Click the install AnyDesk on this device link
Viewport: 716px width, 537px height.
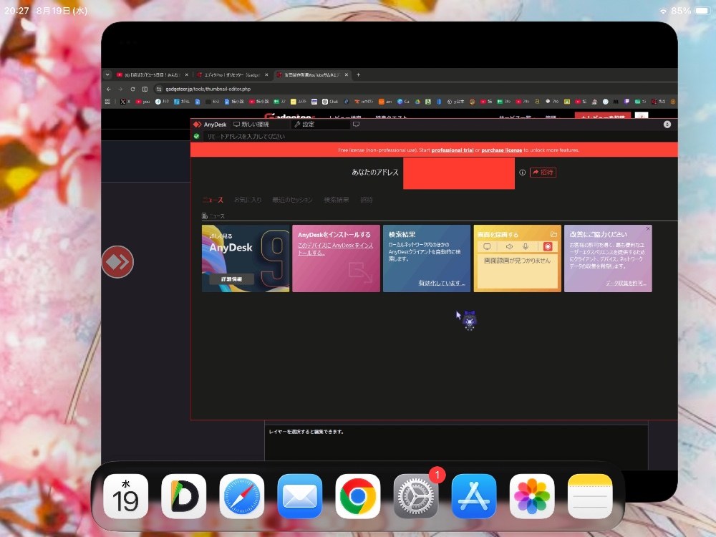coord(336,249)
